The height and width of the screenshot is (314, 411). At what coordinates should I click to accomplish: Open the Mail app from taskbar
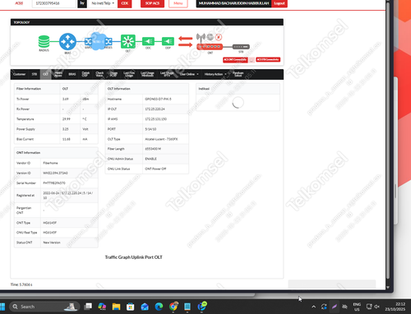point(145,307)
